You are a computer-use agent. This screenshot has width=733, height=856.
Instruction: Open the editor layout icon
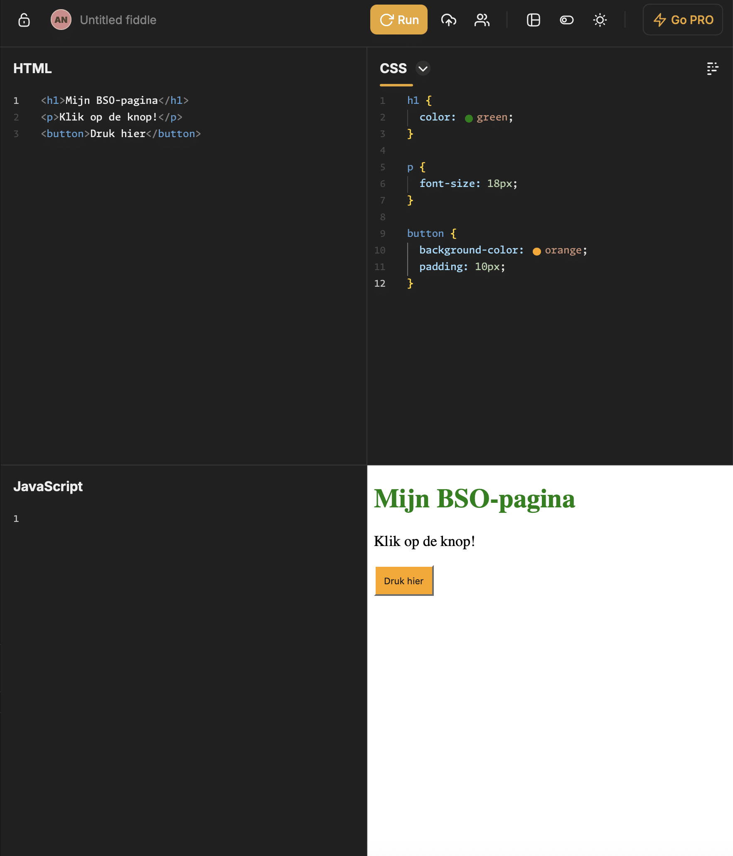[533, 20]
